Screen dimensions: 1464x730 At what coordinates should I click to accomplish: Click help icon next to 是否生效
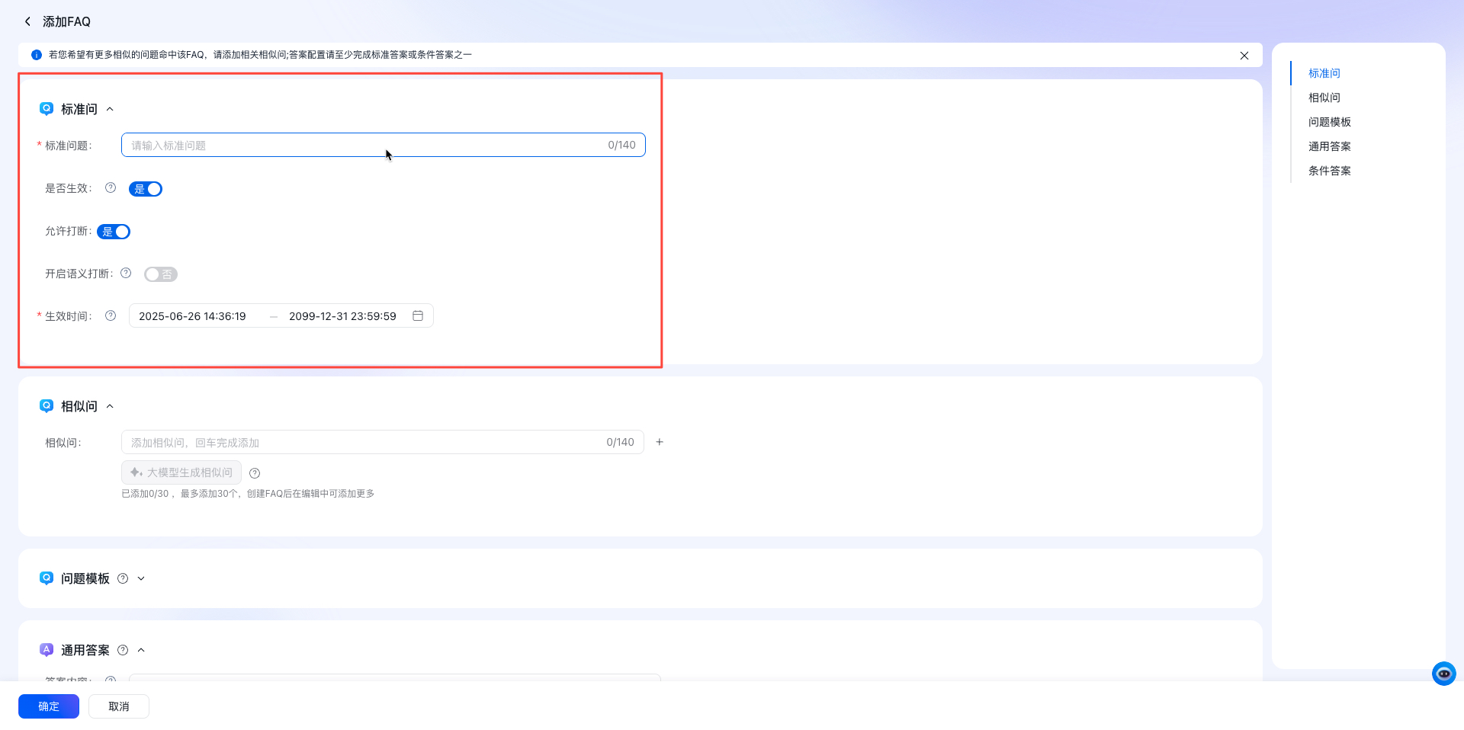coord(111,188)
